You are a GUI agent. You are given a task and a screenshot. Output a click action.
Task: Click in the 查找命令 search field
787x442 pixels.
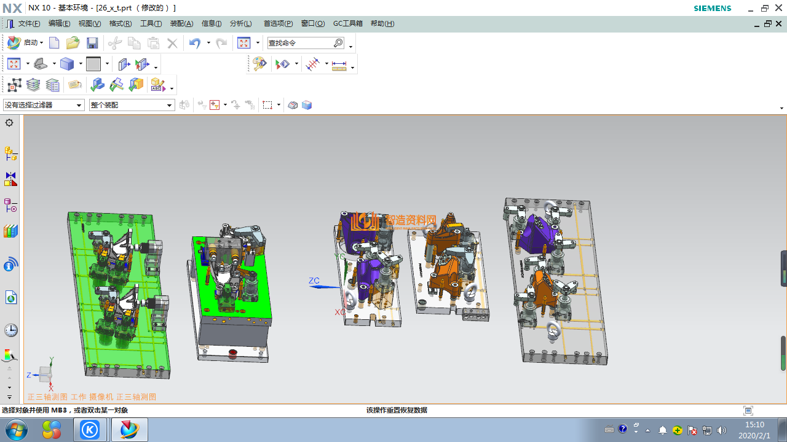tap(299, 43)
